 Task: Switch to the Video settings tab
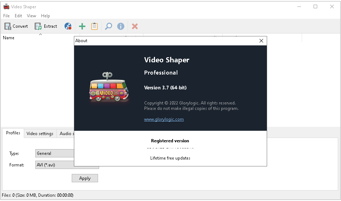[x=40, y=133]
